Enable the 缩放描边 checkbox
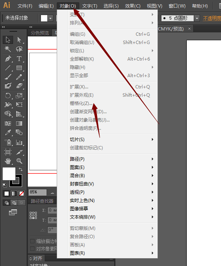This screenshot has width=221, height=266. coord(32,241)
